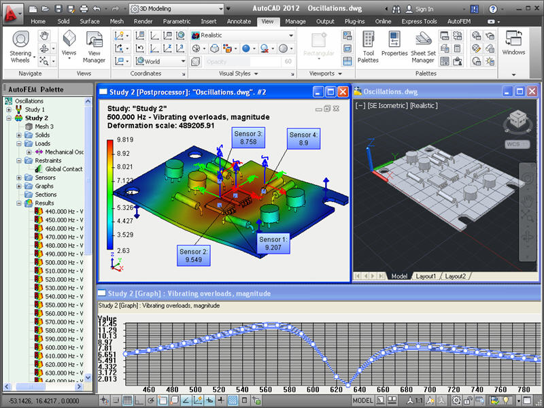Toggle Object Snap Tracking in status bar

186,401
